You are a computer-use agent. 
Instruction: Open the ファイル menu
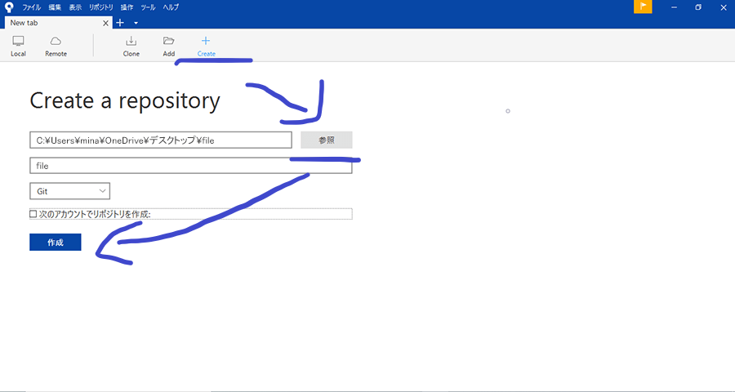tap(32, 7)
